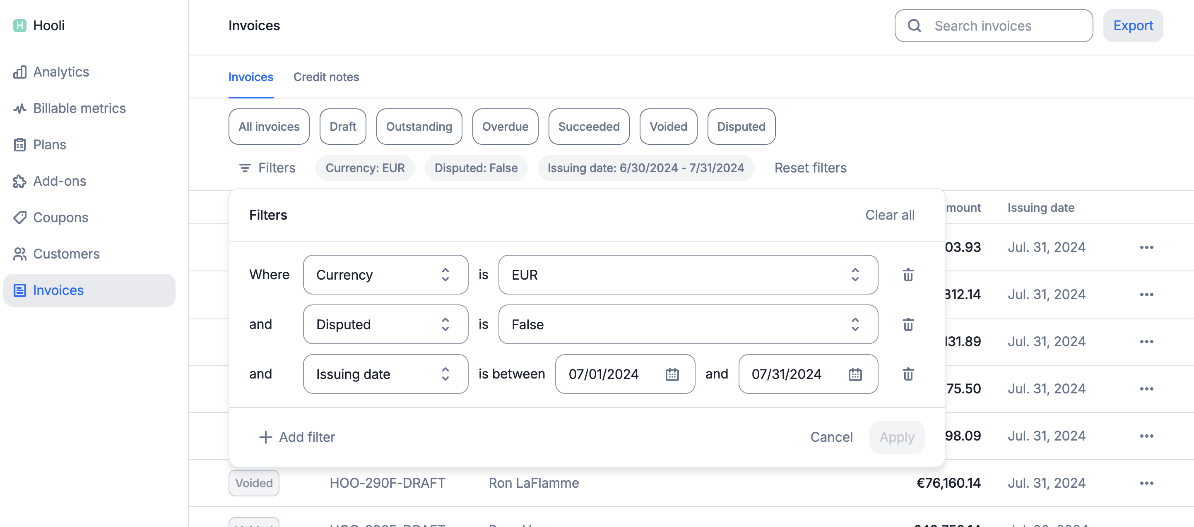Click customer name Ron LaFlamme
1194x527 pixels.
(x=534, y=483)
